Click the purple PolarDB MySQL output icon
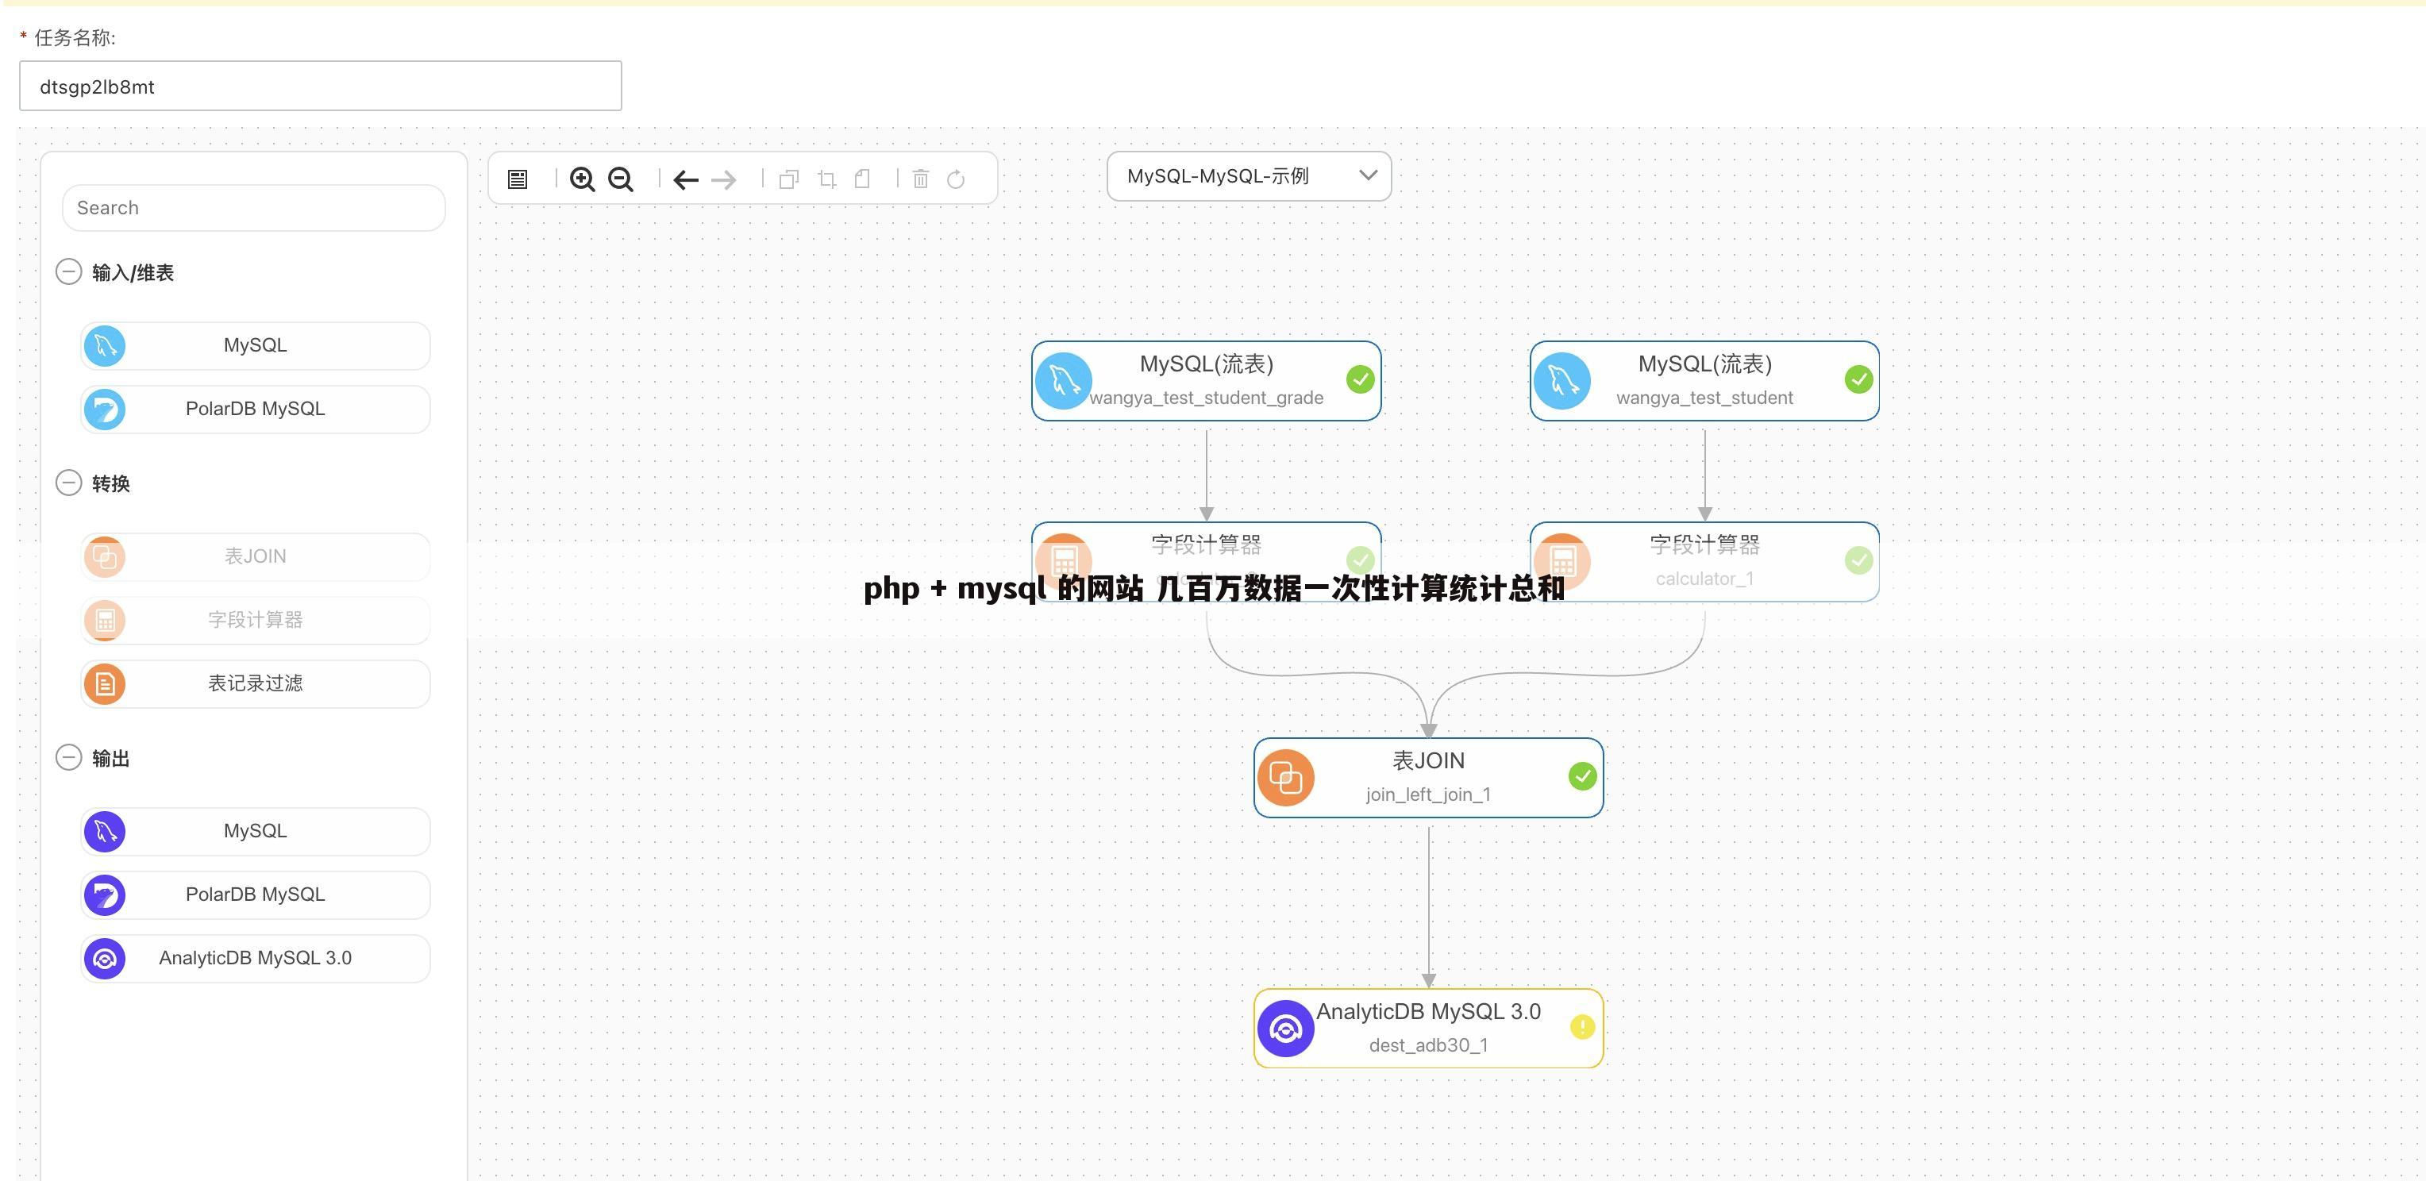 pos(105,894)
